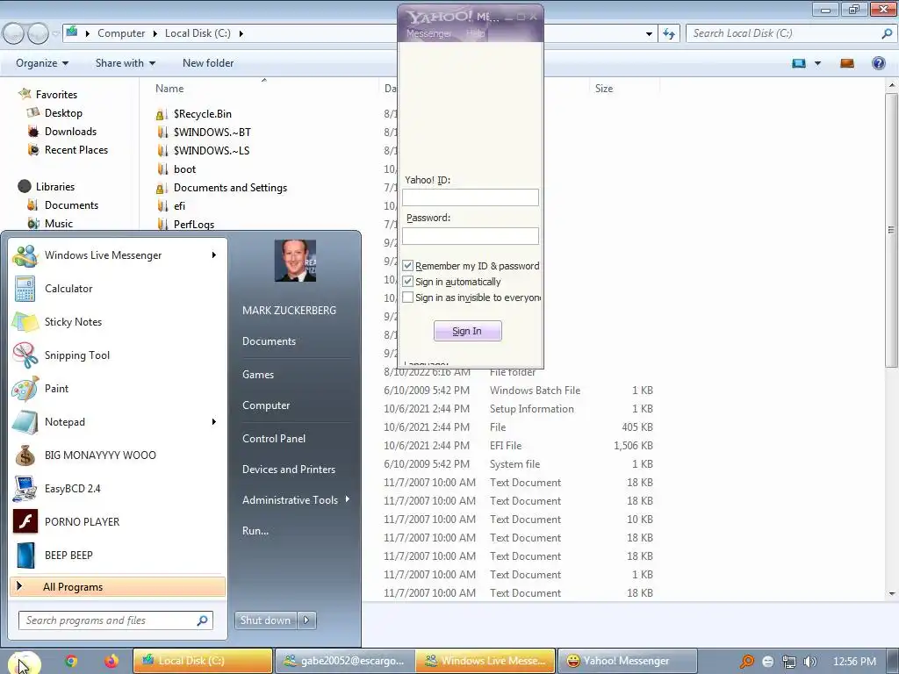The image size is (899, 674).
Task: Open Documents from Start menu right pane
Action: coord(269,341)
